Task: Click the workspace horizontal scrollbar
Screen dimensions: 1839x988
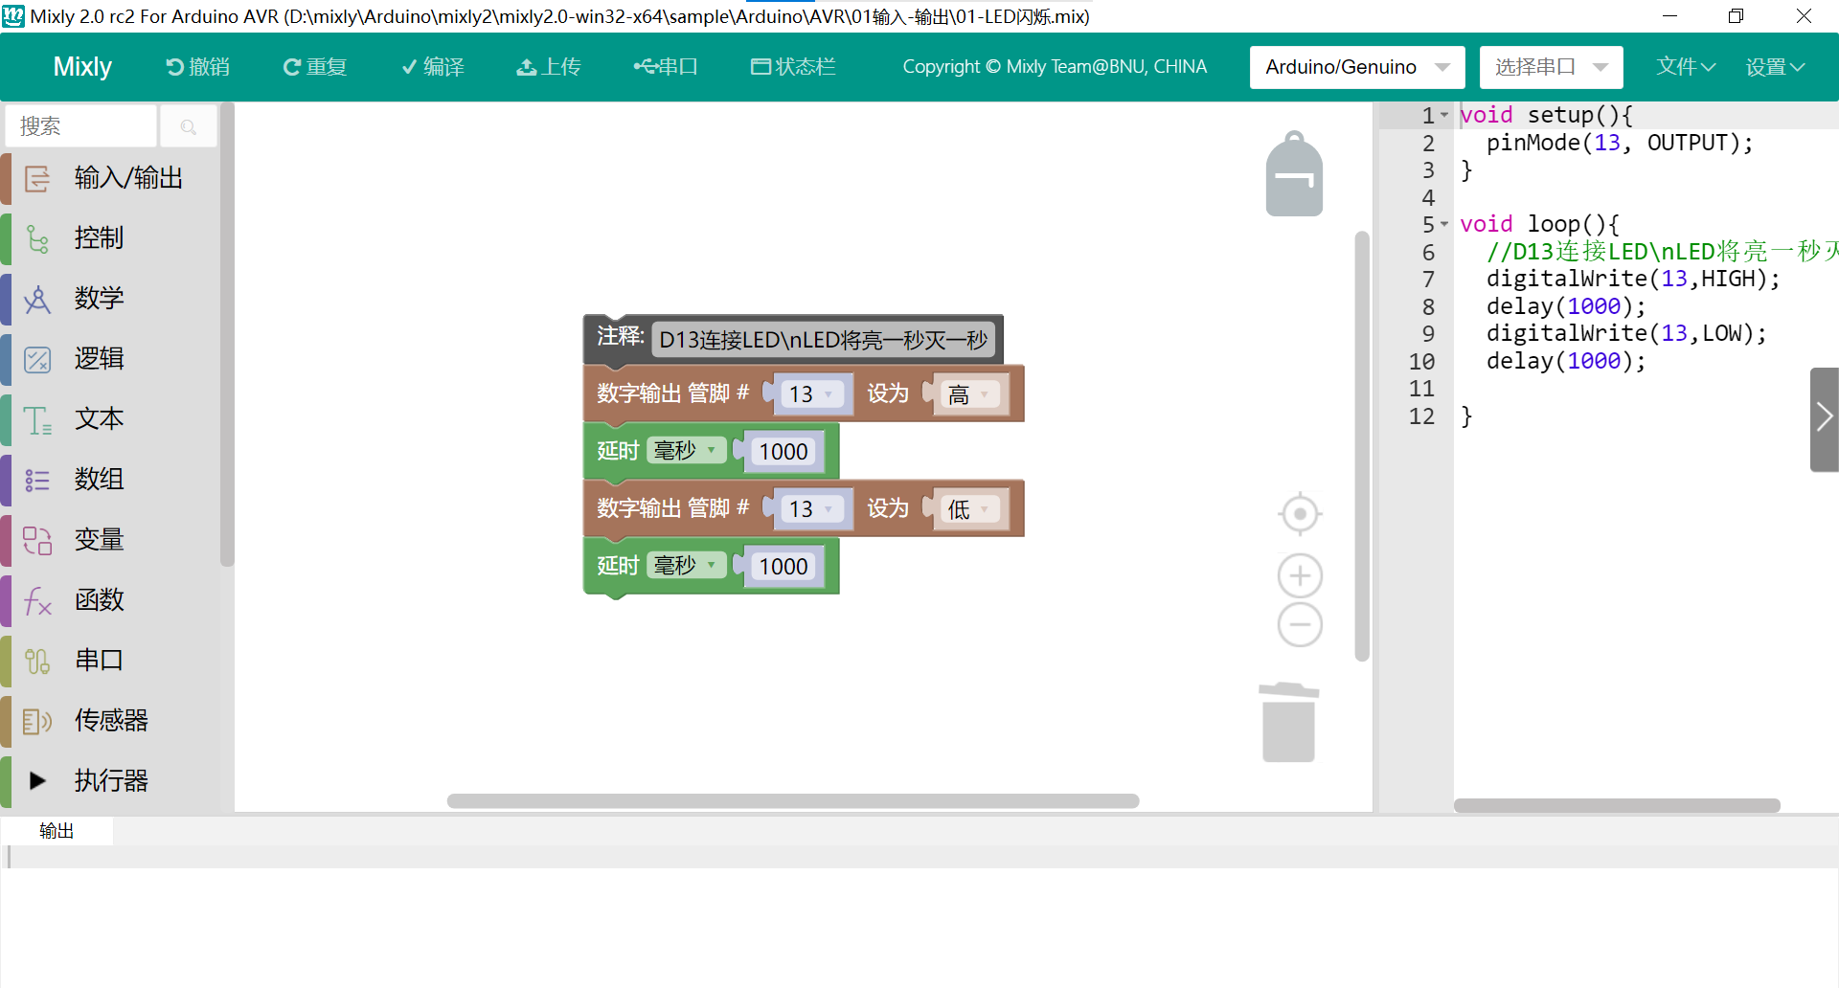Action: pos(792,801)
